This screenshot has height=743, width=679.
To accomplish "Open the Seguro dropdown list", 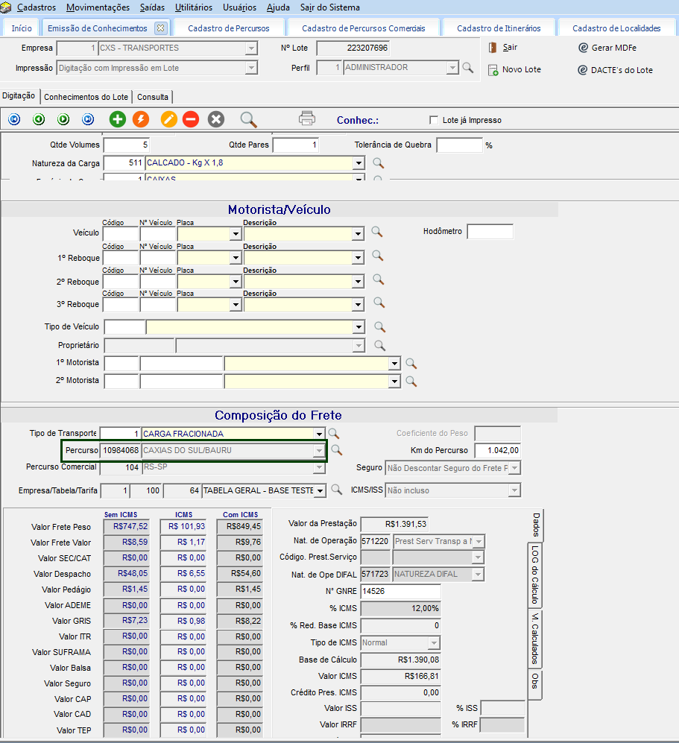I will [514, 468].
